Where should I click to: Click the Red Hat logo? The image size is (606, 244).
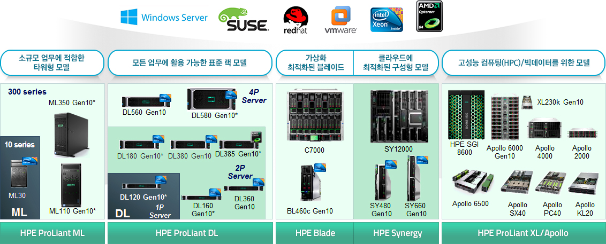(x=296, y=20)
